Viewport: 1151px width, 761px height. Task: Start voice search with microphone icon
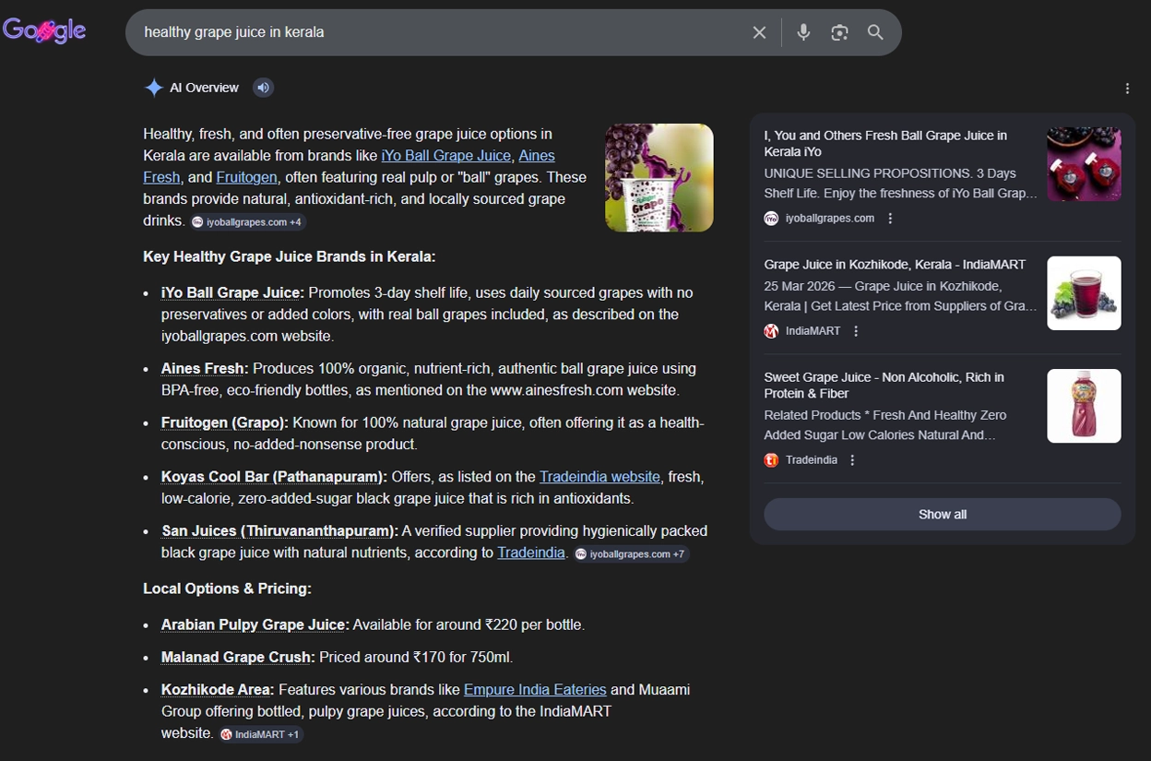[x=803, y=32]
